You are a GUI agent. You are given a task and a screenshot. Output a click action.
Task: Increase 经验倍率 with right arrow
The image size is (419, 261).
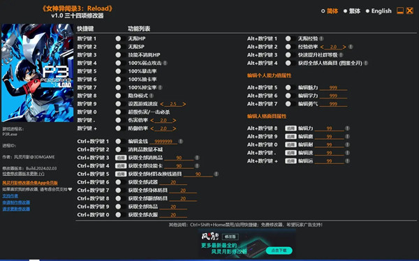[x=344, y=47]
